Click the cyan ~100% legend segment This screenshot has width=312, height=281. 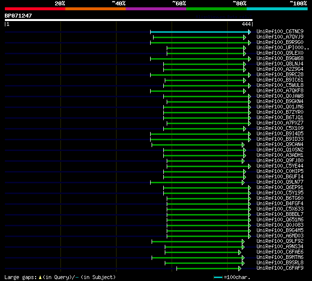(277, 9)
